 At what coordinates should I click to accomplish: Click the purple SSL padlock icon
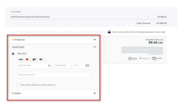coord(109,32)
